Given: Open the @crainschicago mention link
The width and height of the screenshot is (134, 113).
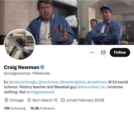Looking at the screenshot, I should pos(23,82).
